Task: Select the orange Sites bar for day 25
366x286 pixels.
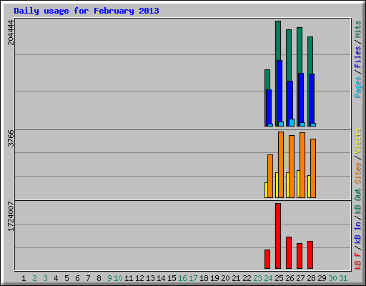Action: 281,164
